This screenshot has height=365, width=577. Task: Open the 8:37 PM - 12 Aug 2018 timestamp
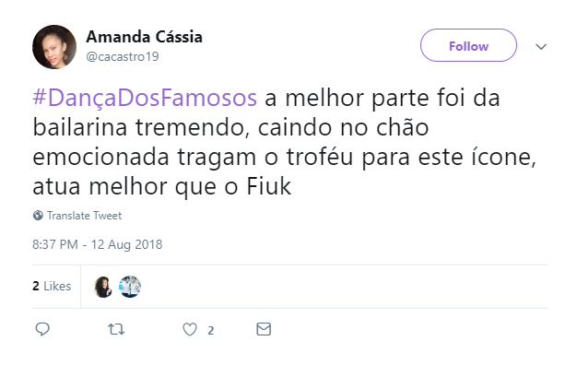click(x=97, y=244)
